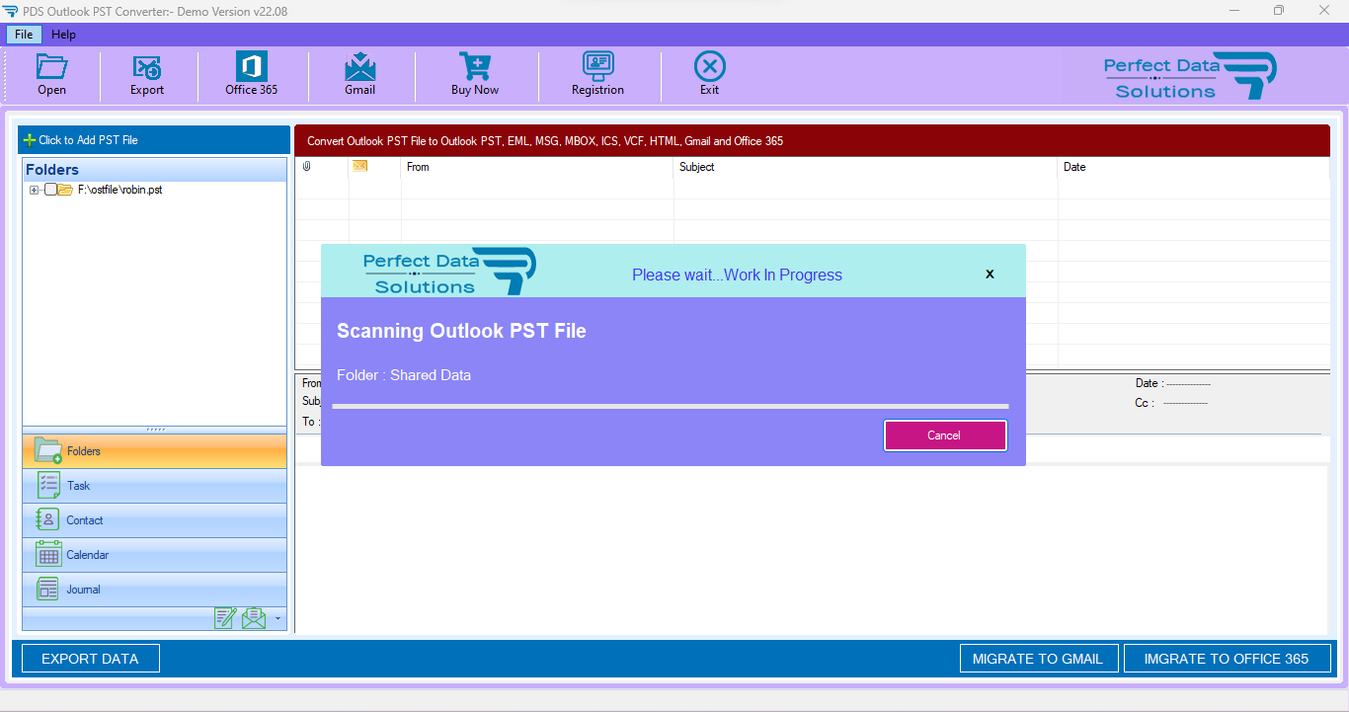The height and width of the screenshot is (712, 1349).
Task: Select the Folders navigation icon
Action: pos(47,450)
